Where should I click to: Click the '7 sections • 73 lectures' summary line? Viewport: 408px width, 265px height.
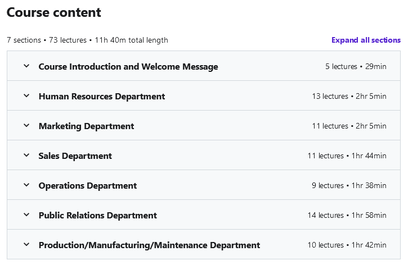87,40
